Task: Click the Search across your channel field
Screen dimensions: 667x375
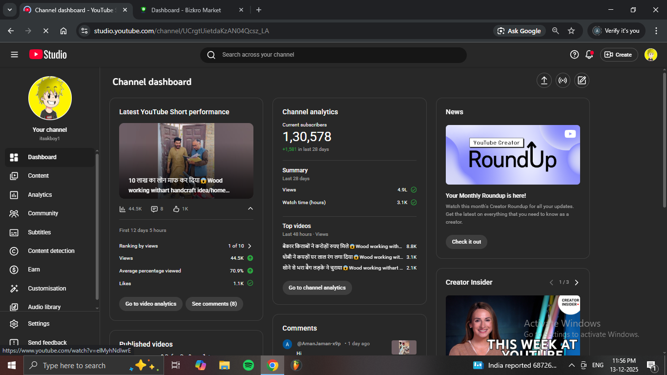Action: (337, 55)
